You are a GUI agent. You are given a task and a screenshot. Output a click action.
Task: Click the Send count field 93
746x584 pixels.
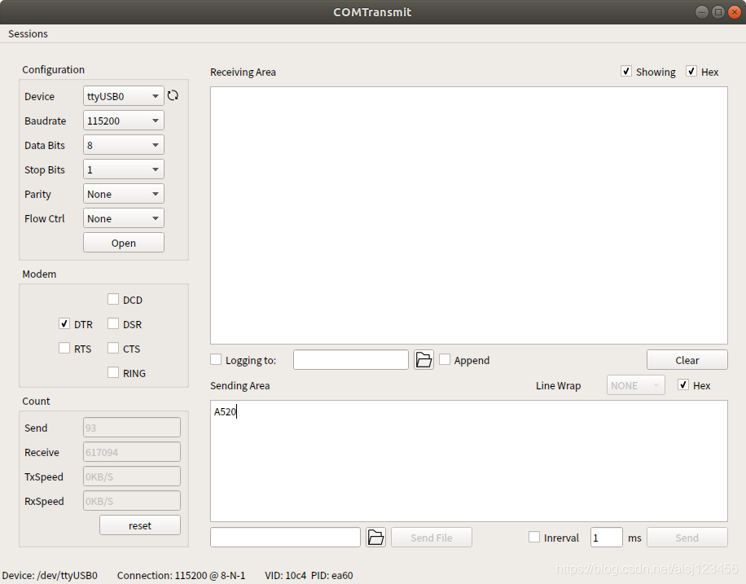coord(132,428)
